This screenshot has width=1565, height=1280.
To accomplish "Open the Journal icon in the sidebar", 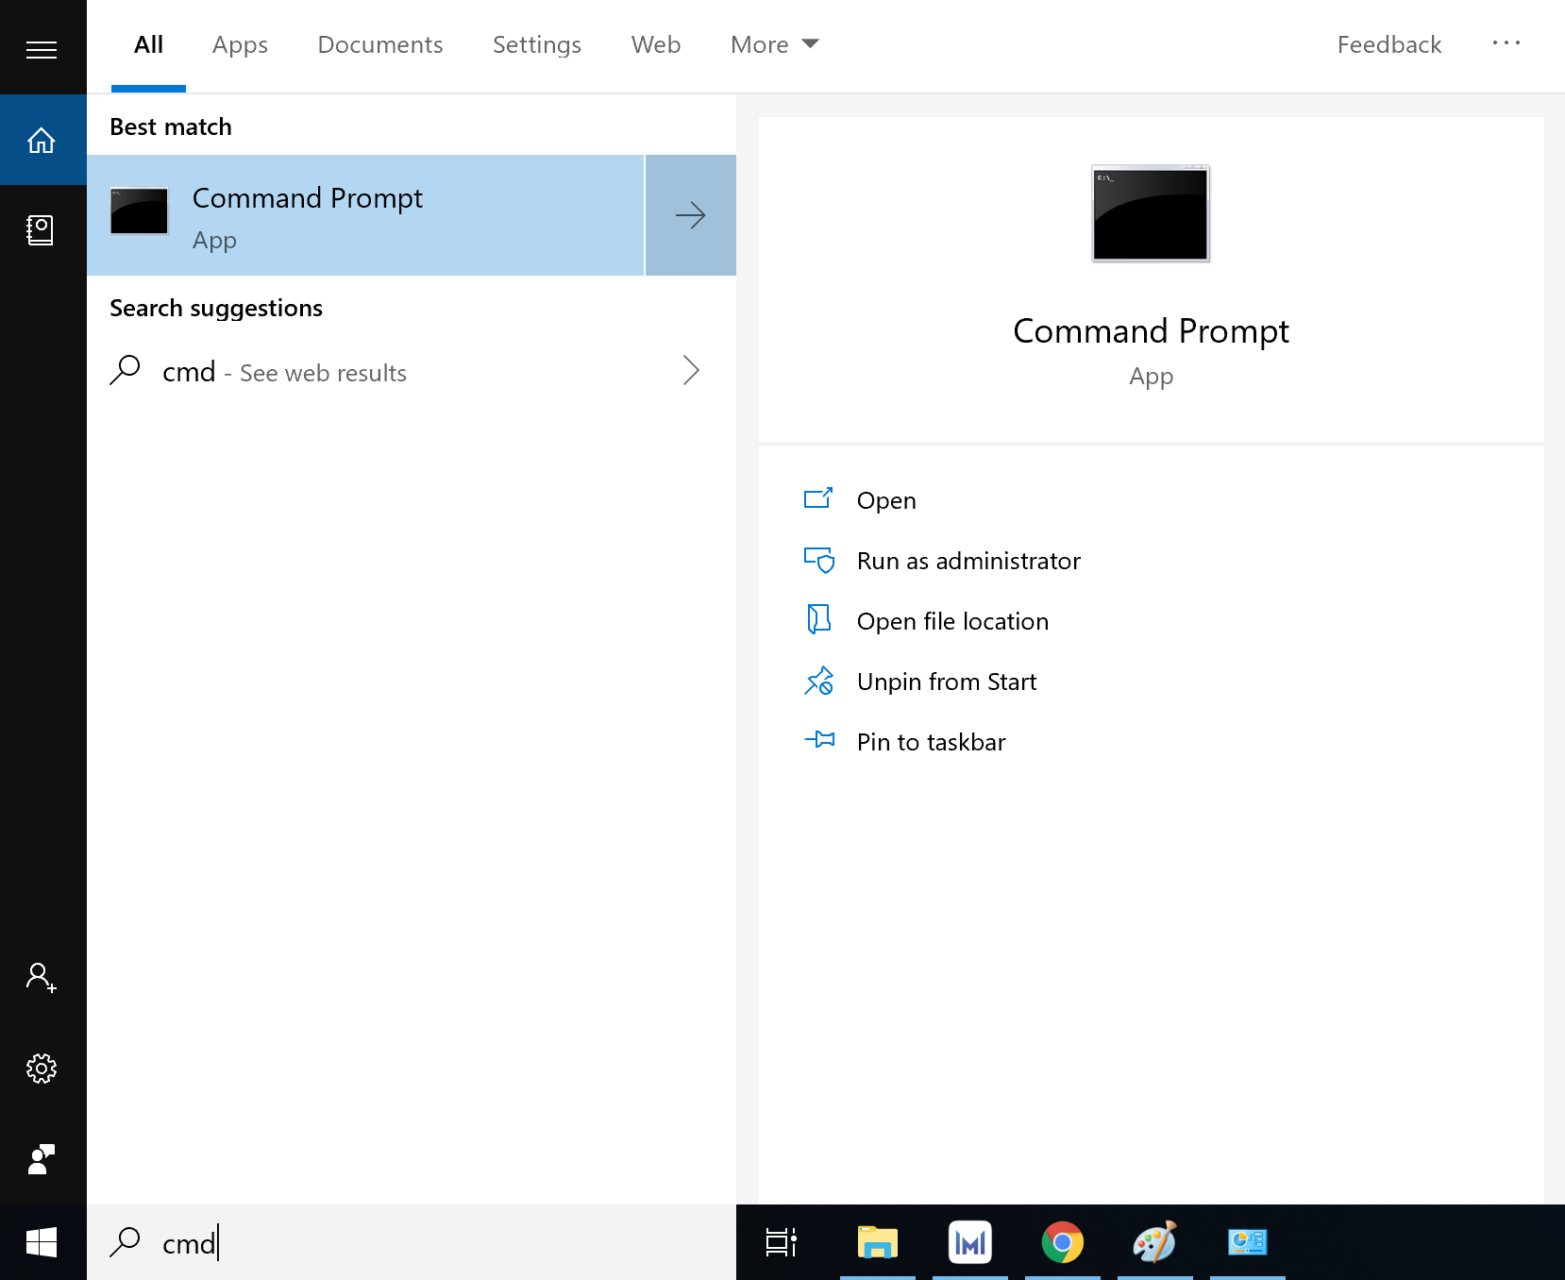I will [x=42, y=229].
